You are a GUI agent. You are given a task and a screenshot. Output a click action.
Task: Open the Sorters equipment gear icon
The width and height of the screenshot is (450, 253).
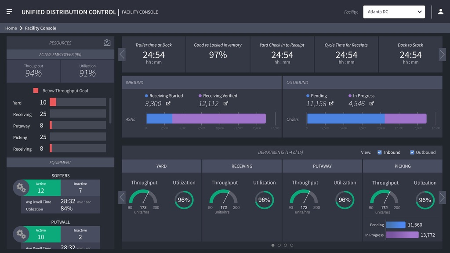click(x=21, y=188)
